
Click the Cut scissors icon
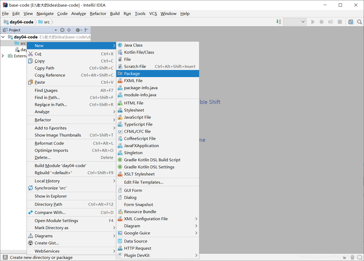pyautogui.click(x=31, y=54)
